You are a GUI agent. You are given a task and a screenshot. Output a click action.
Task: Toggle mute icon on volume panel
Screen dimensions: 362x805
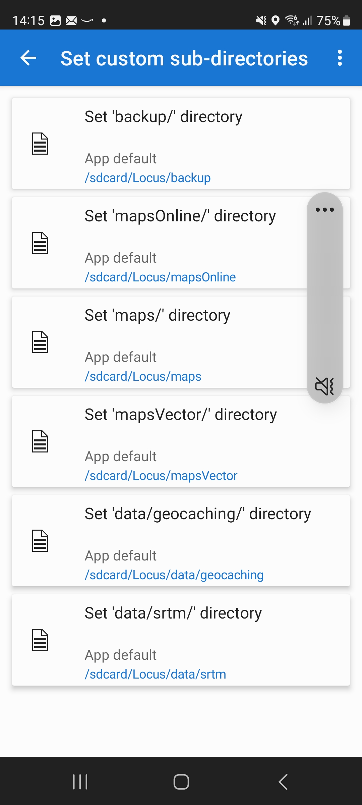pyautogui.click(x=324, y=386)
